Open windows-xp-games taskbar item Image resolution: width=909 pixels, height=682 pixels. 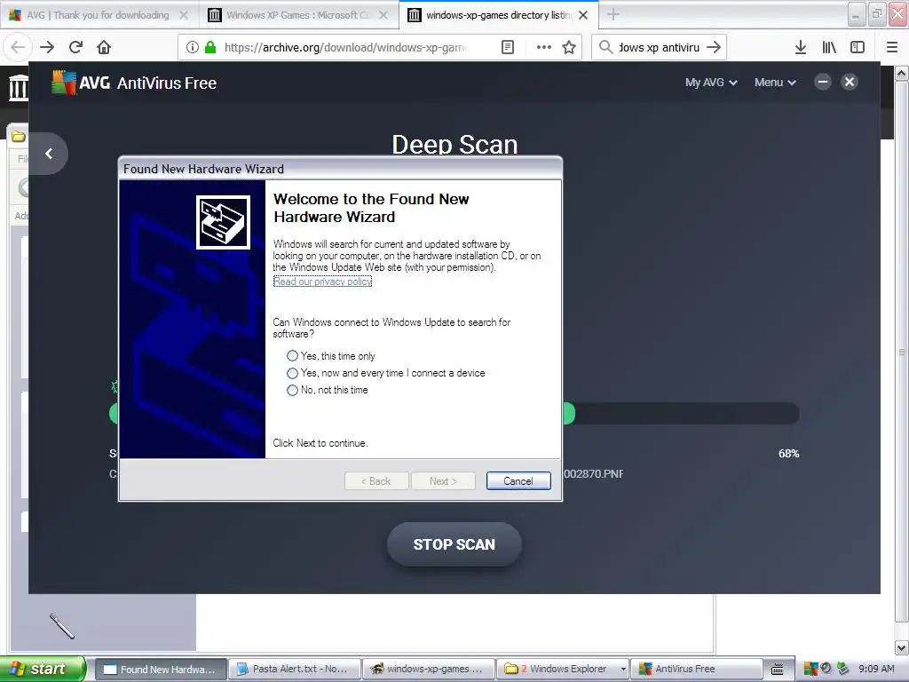coord(429,670)
